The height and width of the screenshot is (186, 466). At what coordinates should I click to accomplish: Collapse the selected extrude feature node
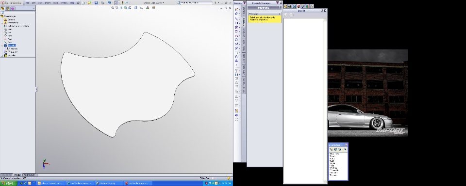point(2,46)
